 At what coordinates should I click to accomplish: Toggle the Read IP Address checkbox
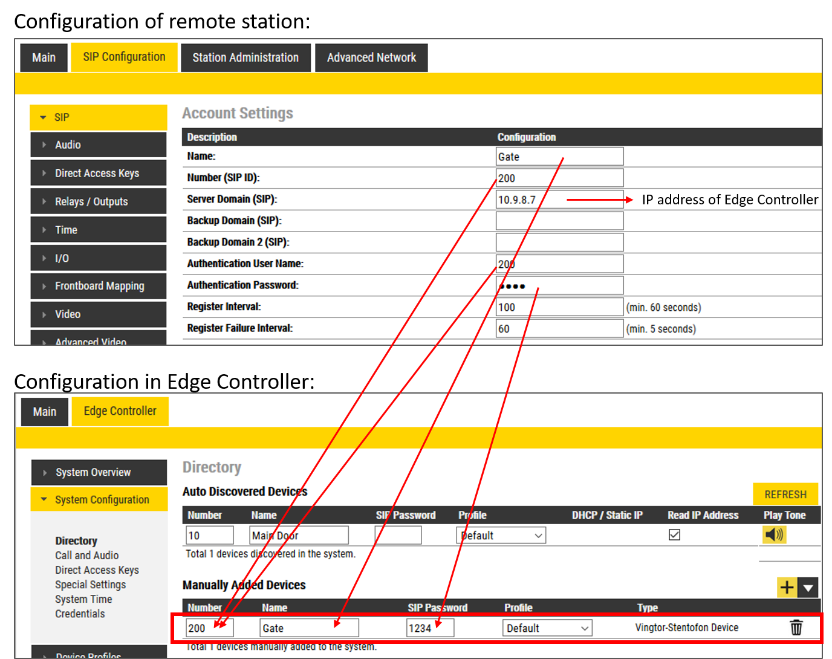point(674,535)
